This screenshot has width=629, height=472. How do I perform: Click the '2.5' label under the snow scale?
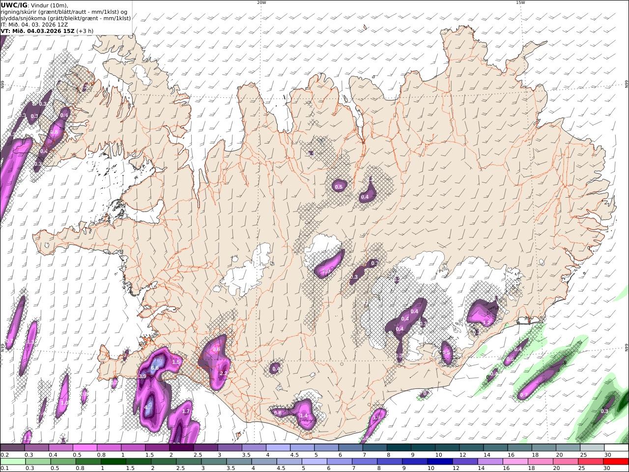[x=198, y=455]
